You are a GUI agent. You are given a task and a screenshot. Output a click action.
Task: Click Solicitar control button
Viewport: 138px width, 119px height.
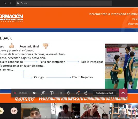click(105, 93)
